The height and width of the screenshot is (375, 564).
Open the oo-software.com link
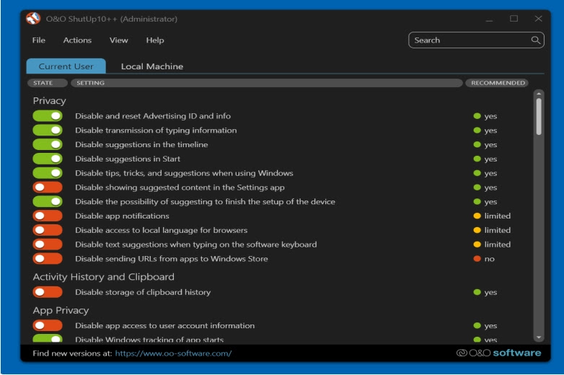pos(173,353)
